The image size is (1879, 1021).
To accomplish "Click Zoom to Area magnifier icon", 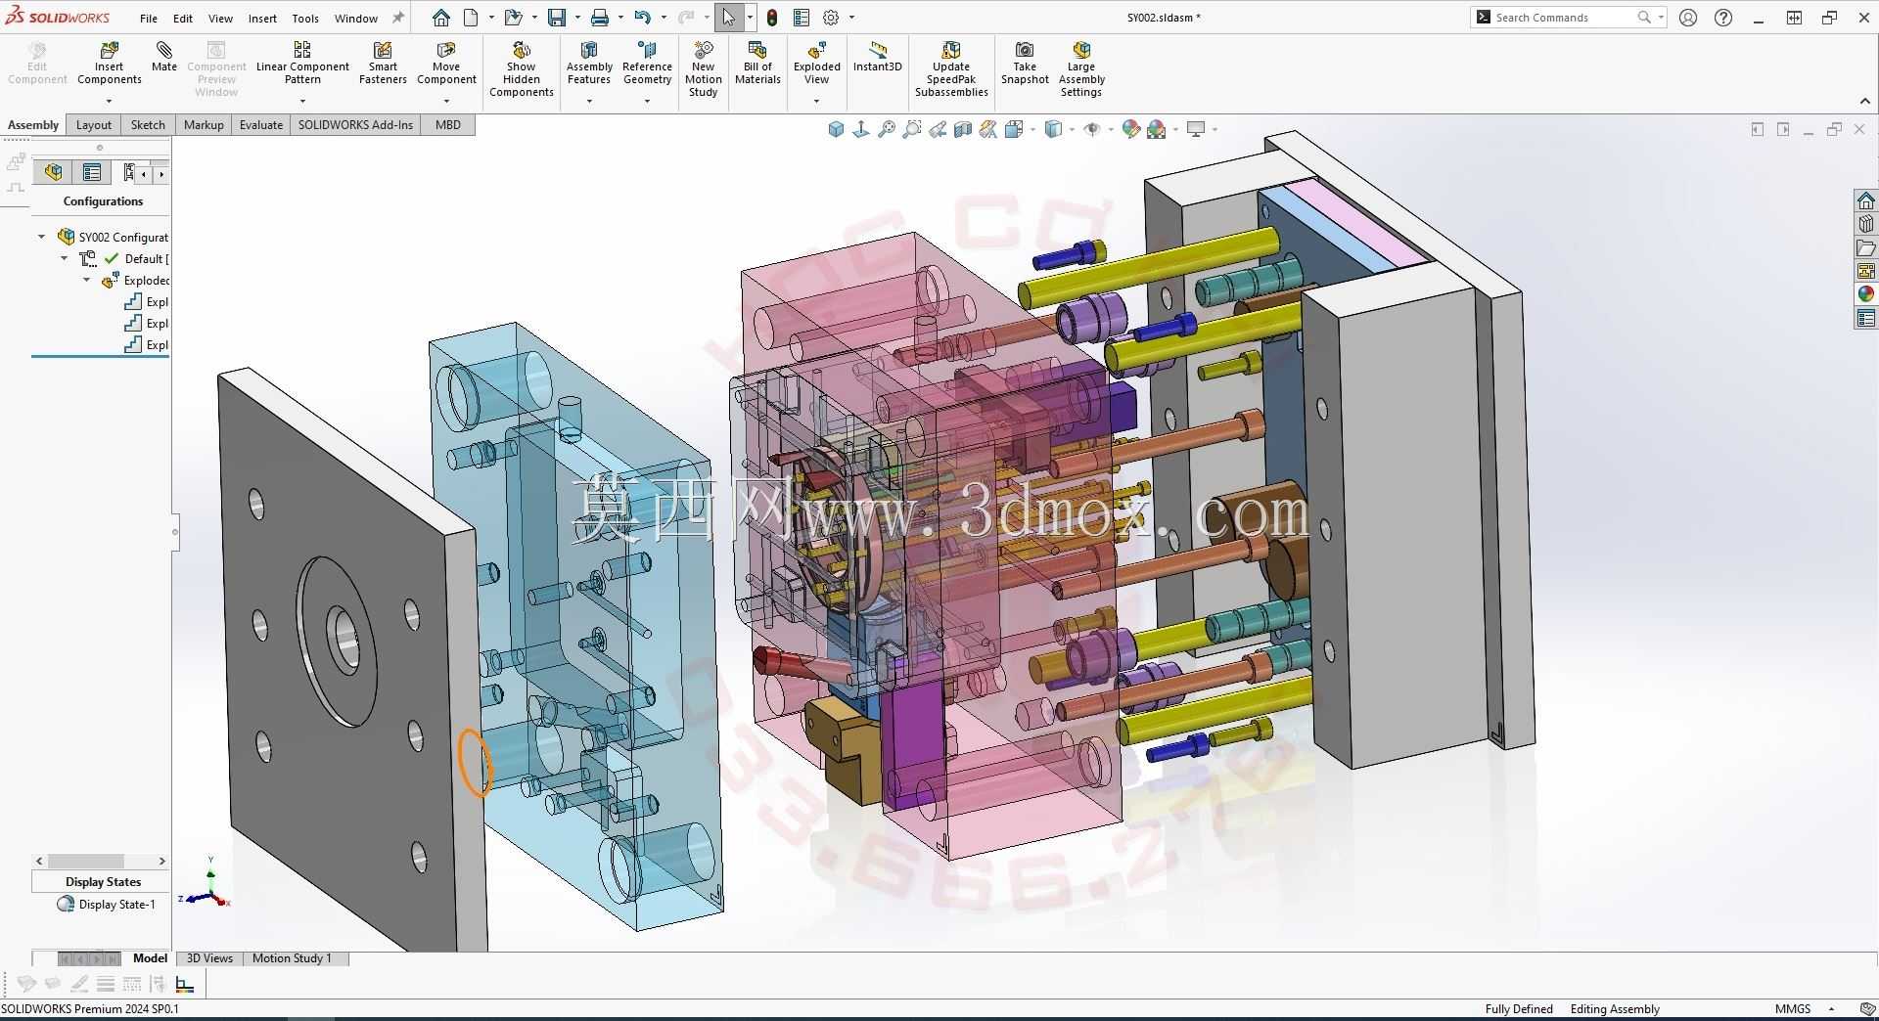I will pyautogui.click(x=912, y=129).
